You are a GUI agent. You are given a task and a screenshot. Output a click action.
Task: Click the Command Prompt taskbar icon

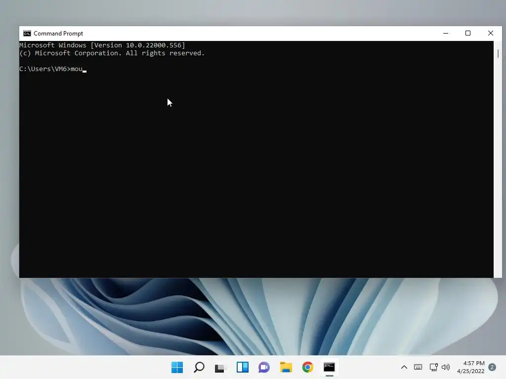click(329, 367)
